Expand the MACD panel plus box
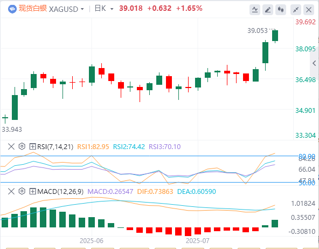This screenshot has height=249, width=319. (32, 191)
